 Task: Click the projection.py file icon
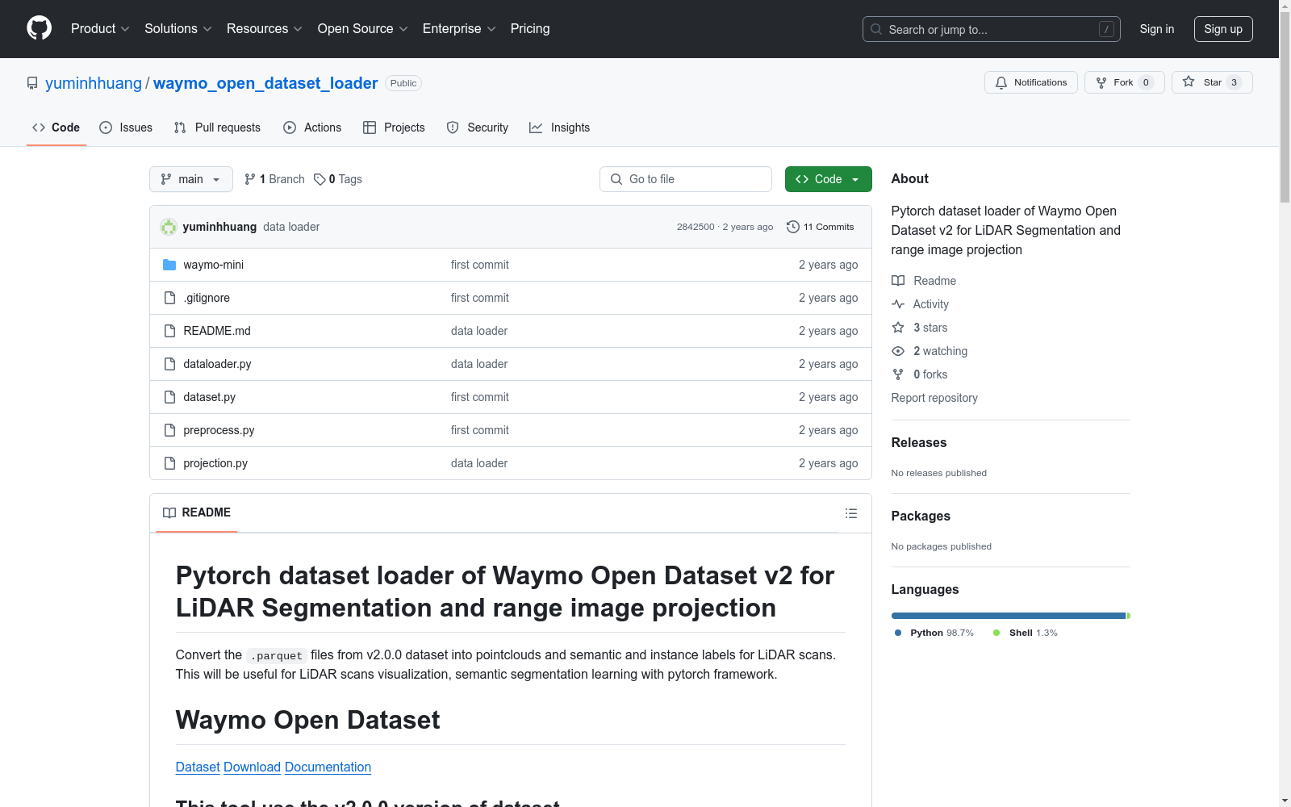pyautogui.click(x=169, y=463)
